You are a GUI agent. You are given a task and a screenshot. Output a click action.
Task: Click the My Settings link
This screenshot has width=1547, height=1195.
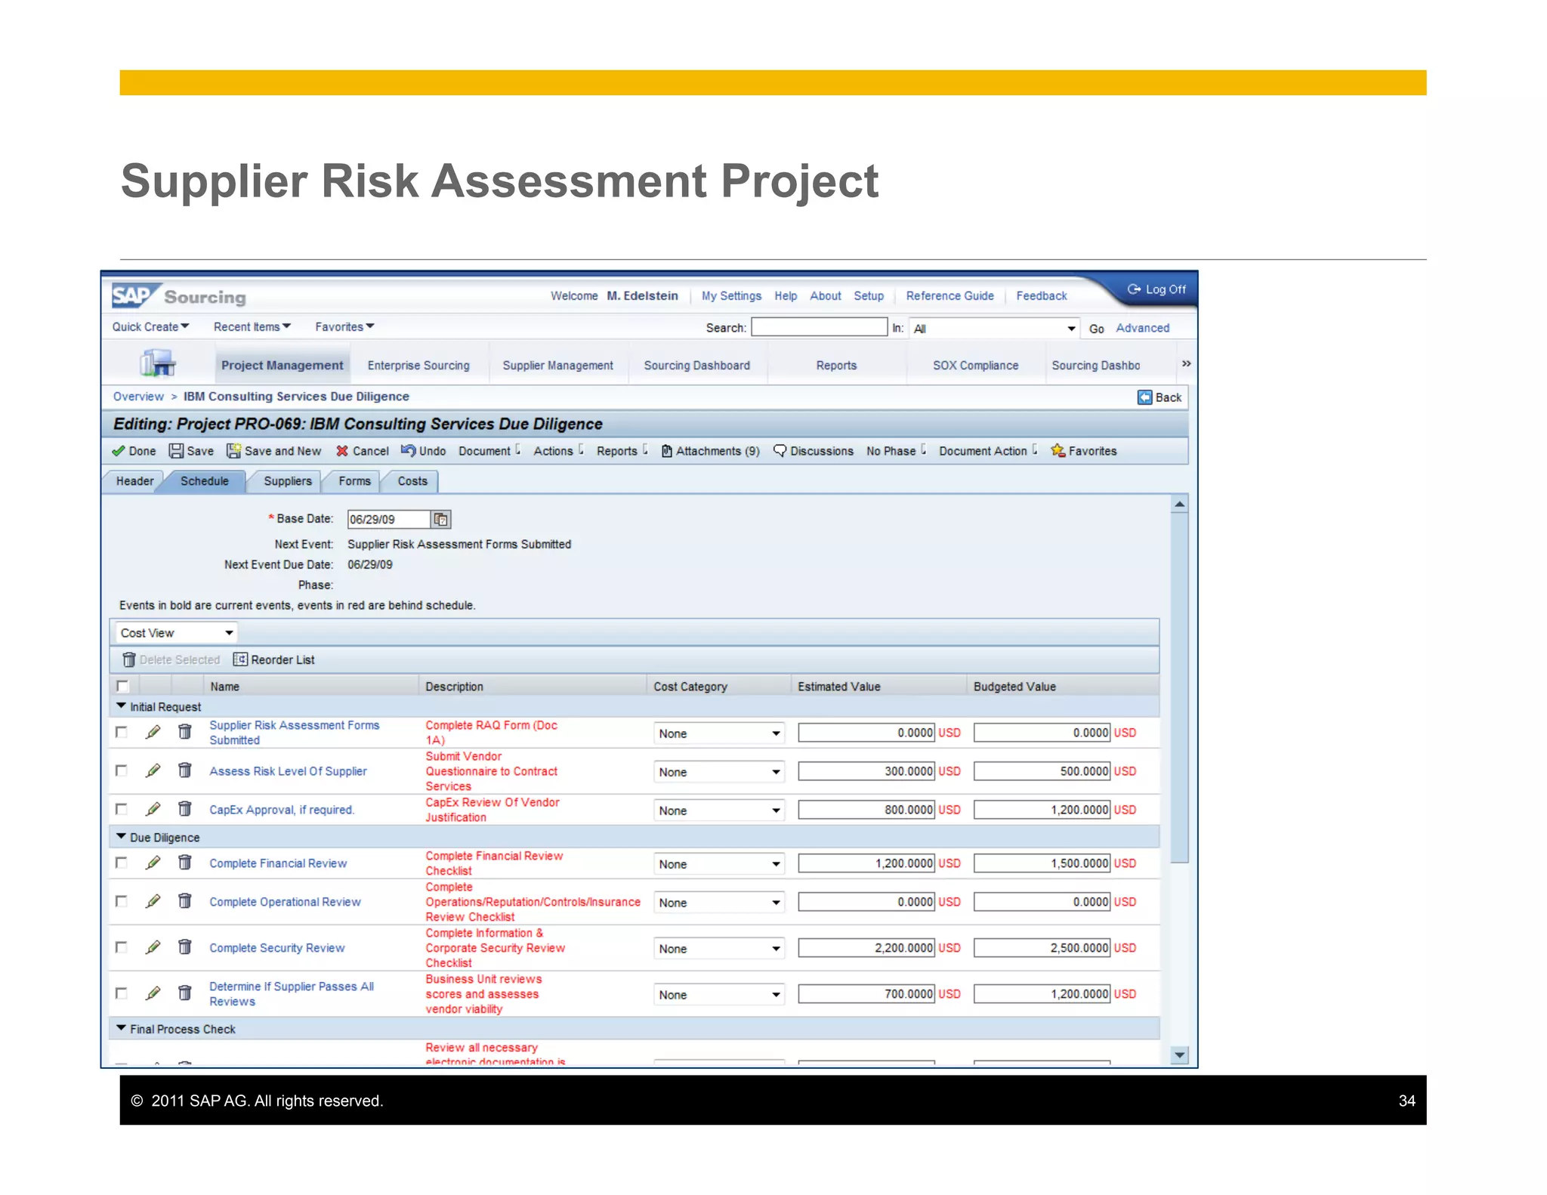click(x=730, y=296)
